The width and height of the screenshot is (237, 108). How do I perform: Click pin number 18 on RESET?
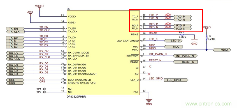click(x=144, y=60)
